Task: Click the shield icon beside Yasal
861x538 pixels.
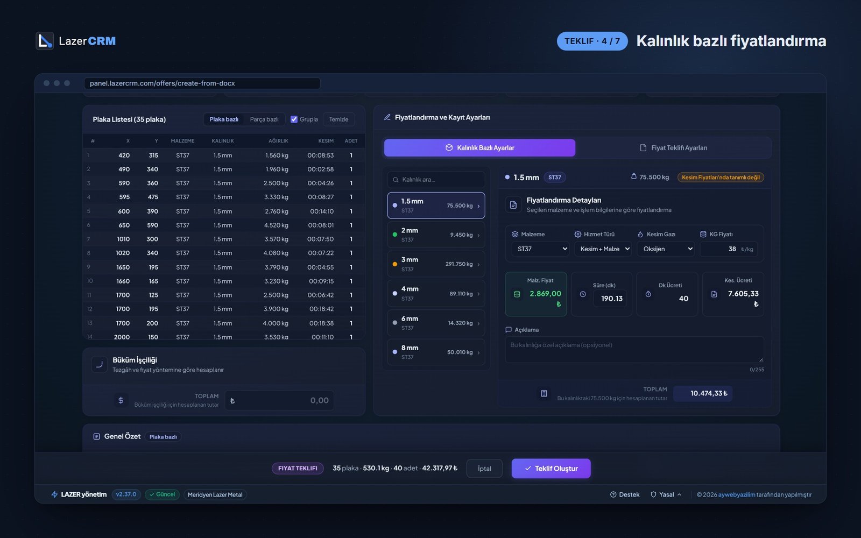Action: [653, 494]
